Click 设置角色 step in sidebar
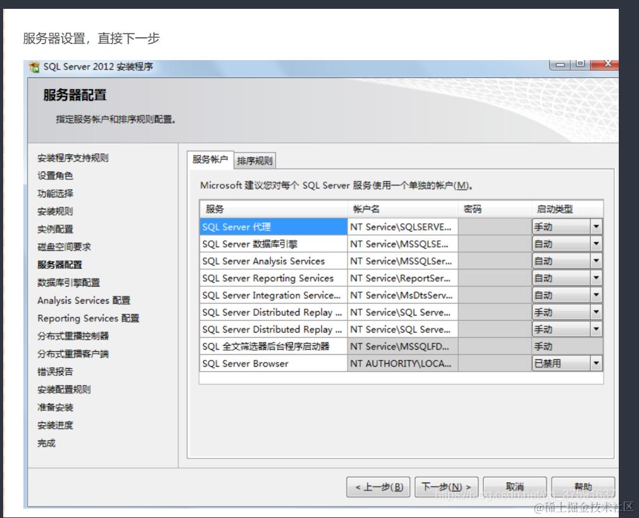This screenshot has width=639, height=518. (55, 176)
